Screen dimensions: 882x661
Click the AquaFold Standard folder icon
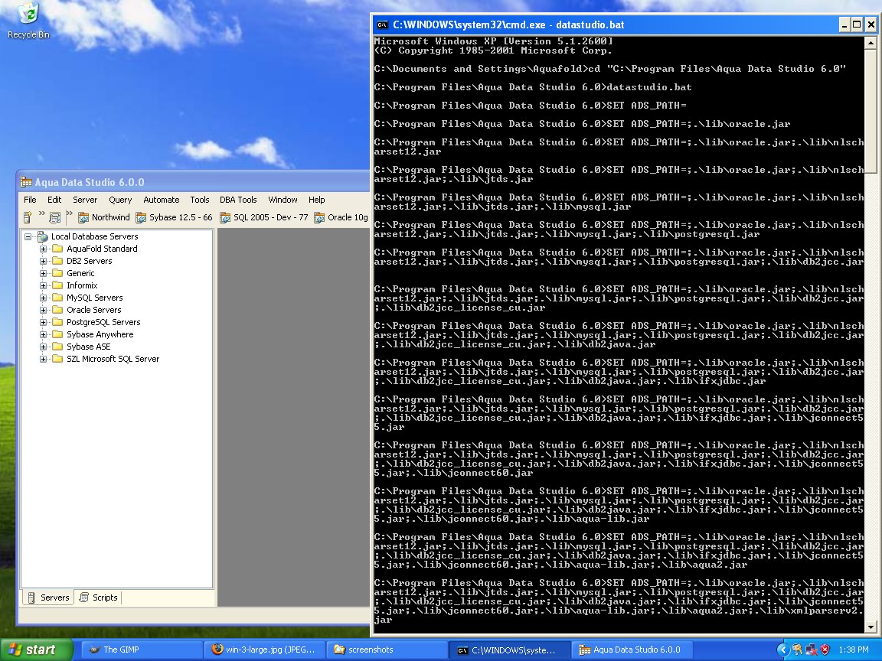[x=57, y=249]
